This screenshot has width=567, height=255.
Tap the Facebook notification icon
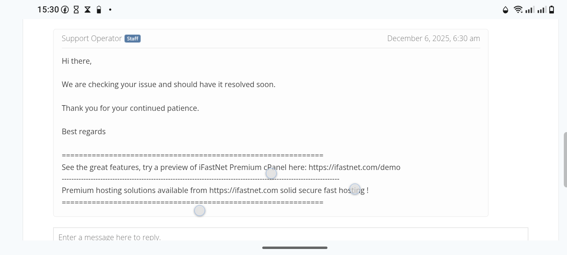click(x=65, y=10)
